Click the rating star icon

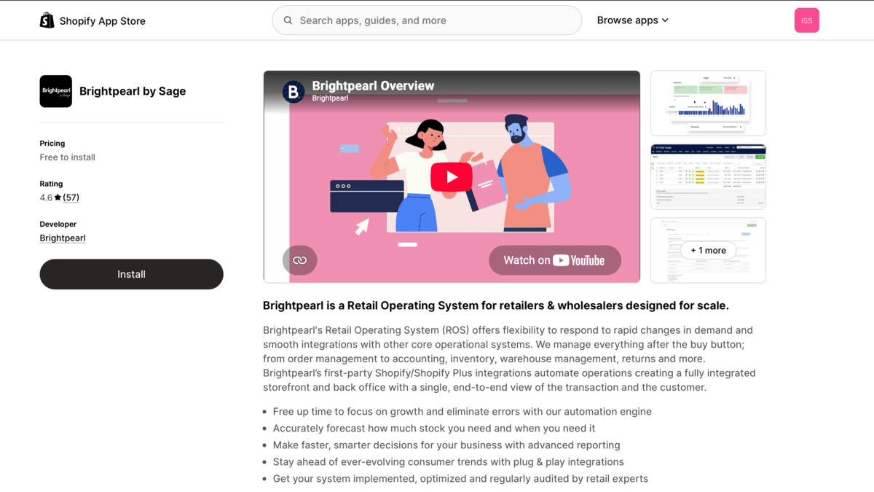coord(58,198)
